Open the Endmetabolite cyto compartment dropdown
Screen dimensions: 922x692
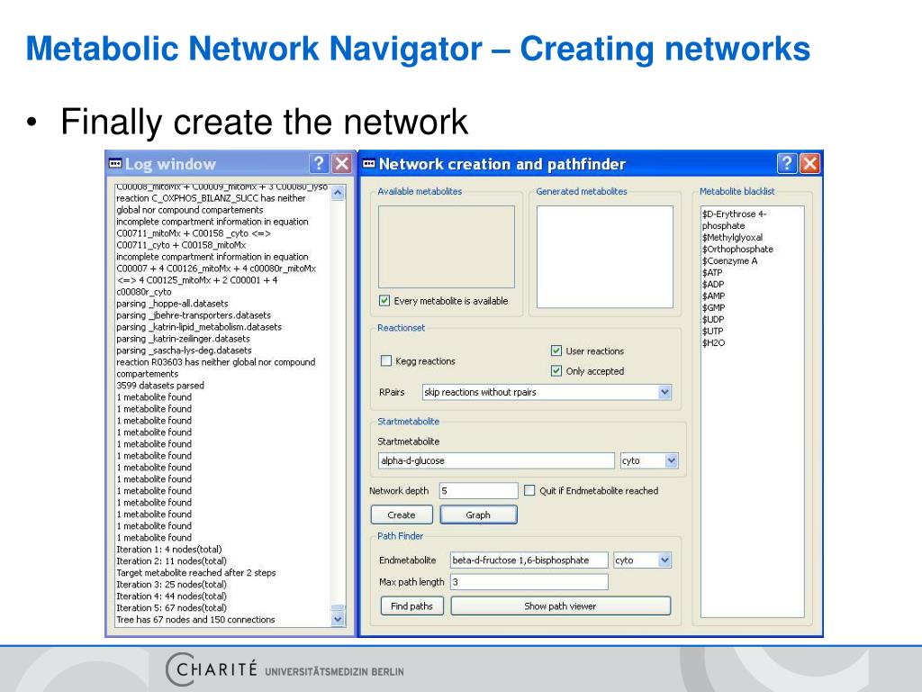664,560
